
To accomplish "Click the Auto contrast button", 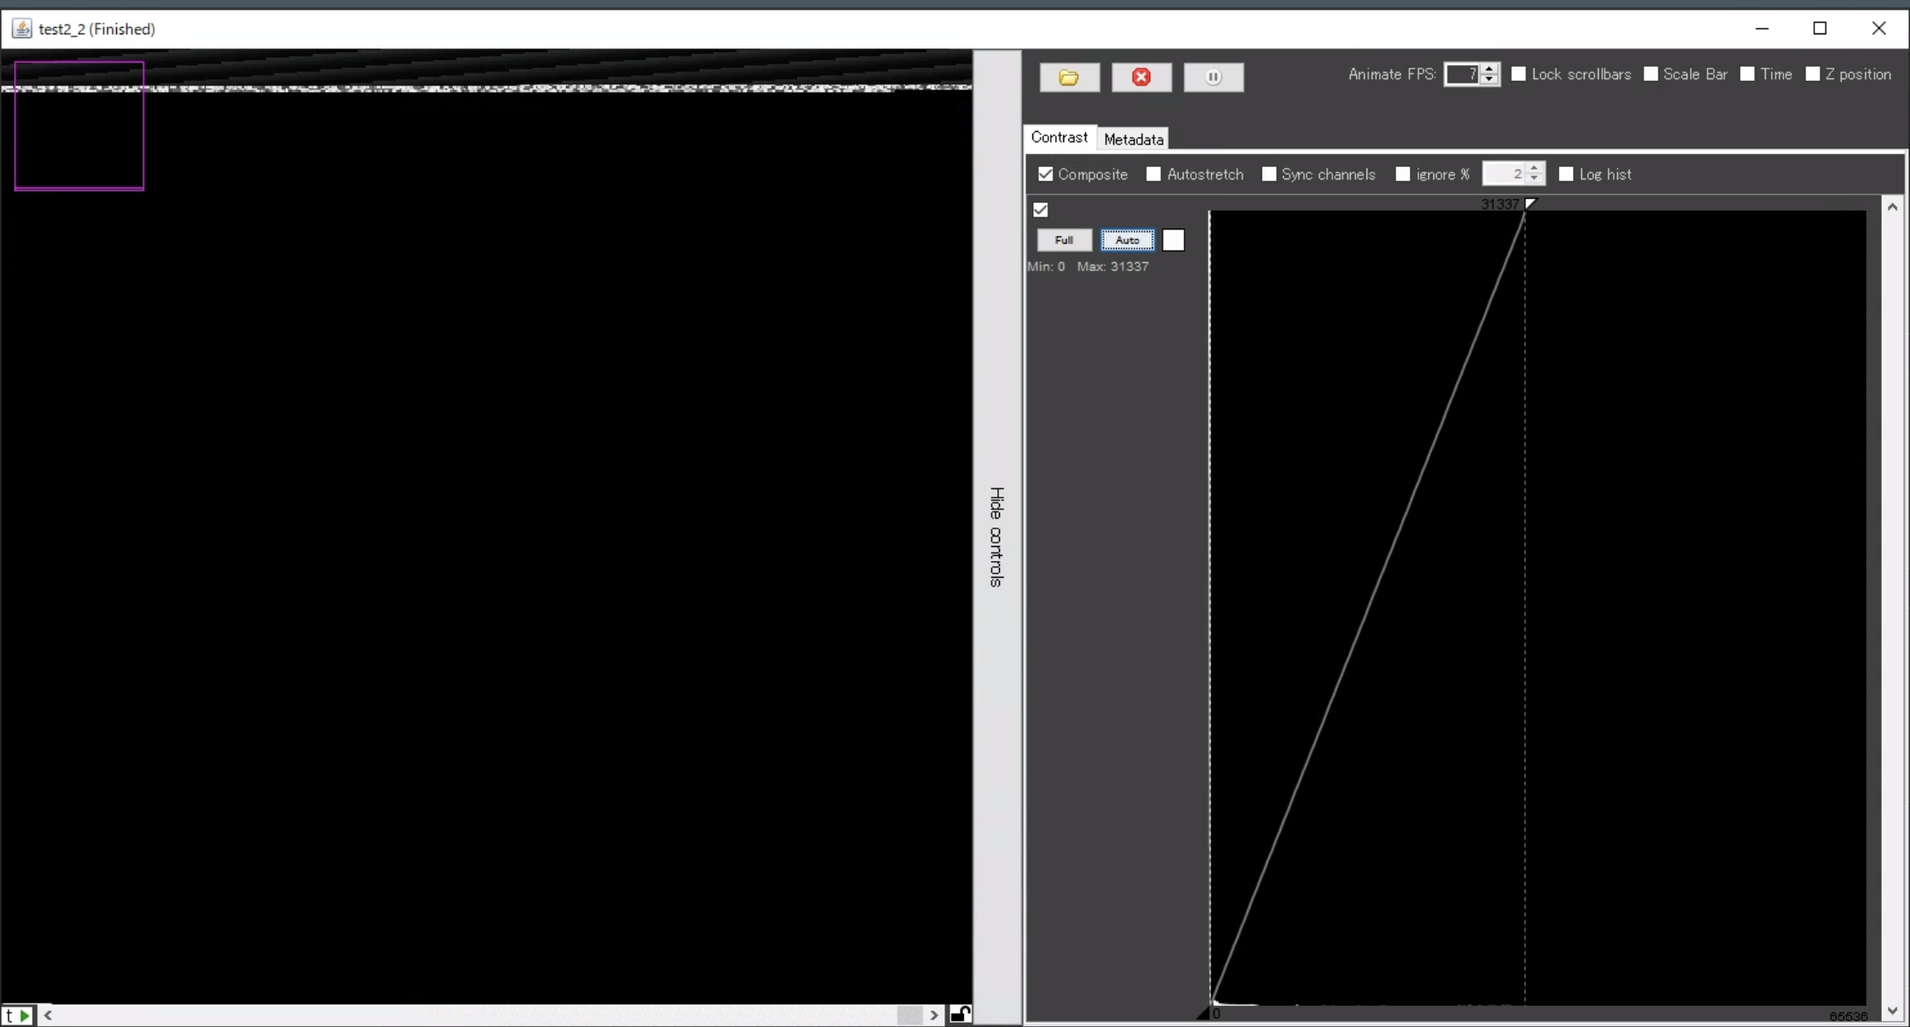I will 1127,240.
